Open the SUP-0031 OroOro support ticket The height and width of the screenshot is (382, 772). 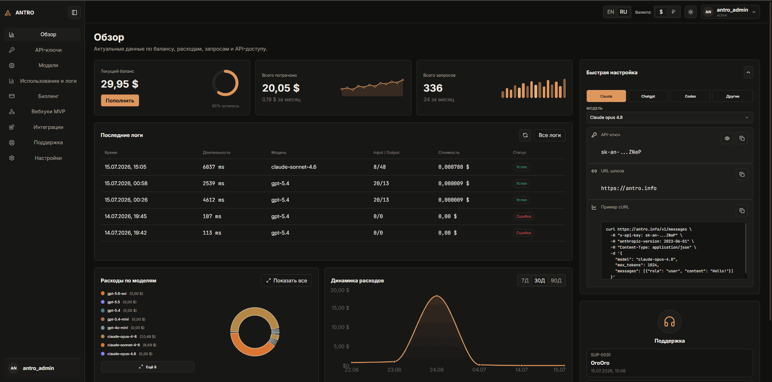(x=669, y=363)
